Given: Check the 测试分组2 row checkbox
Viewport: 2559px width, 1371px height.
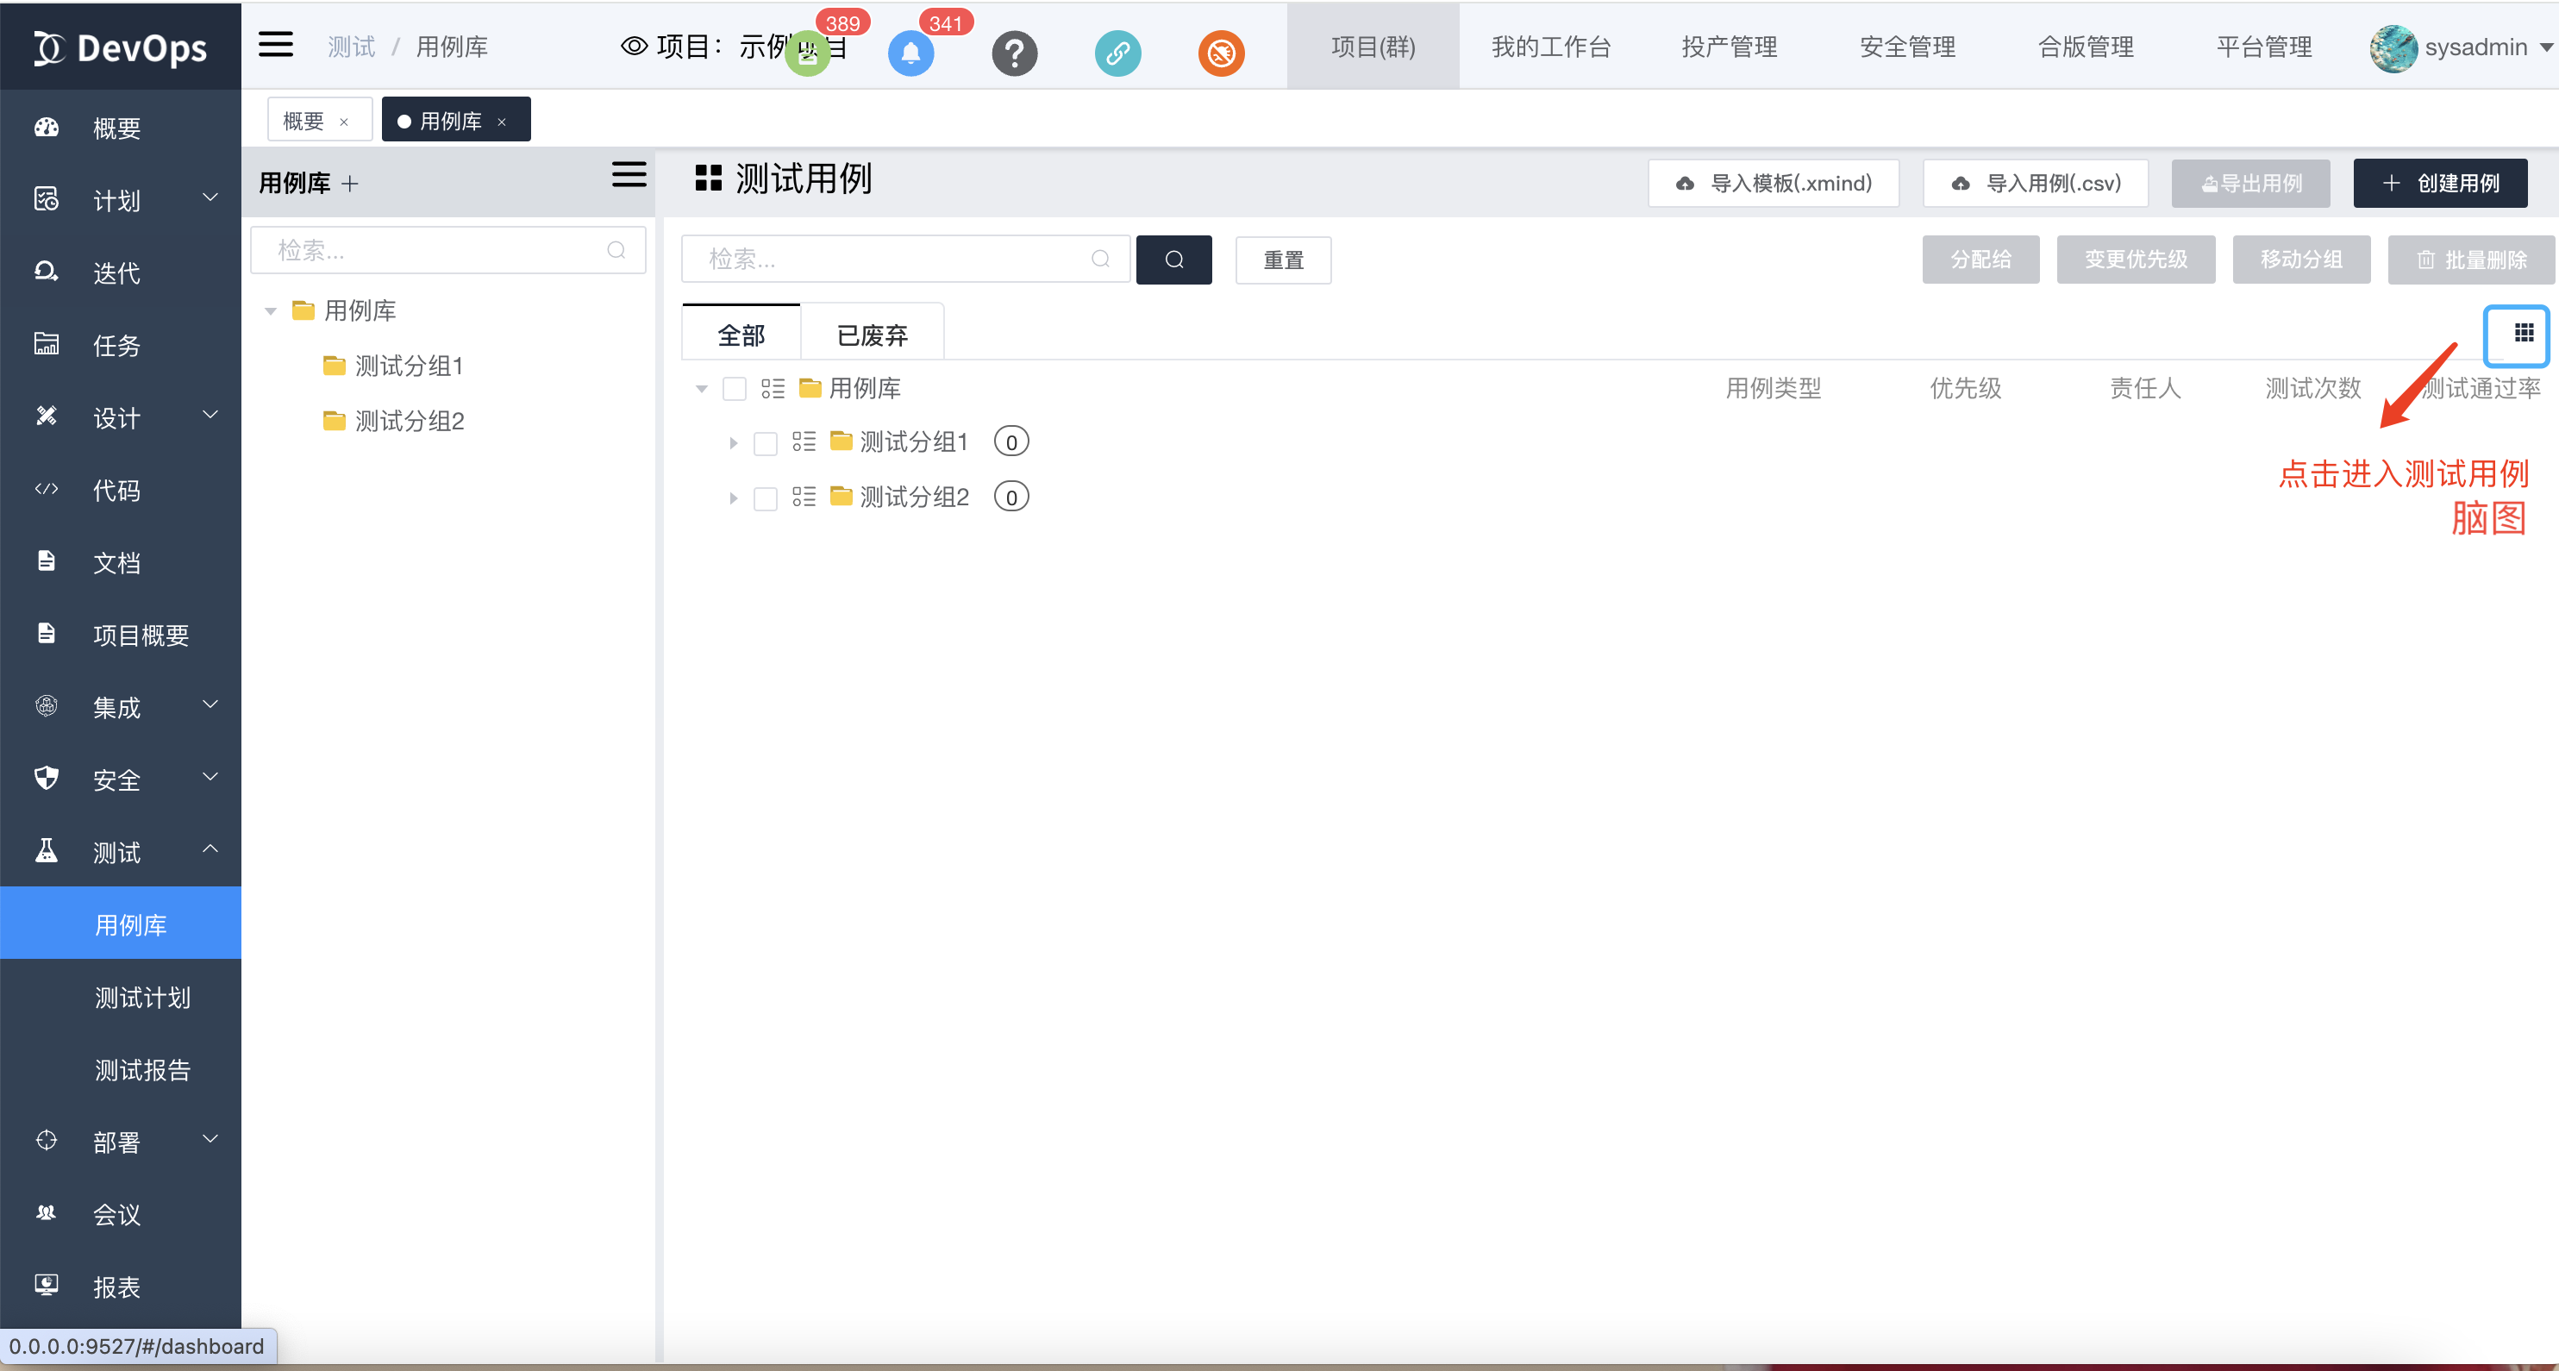Looking at the screenshot, I should [x=765, y=498].
